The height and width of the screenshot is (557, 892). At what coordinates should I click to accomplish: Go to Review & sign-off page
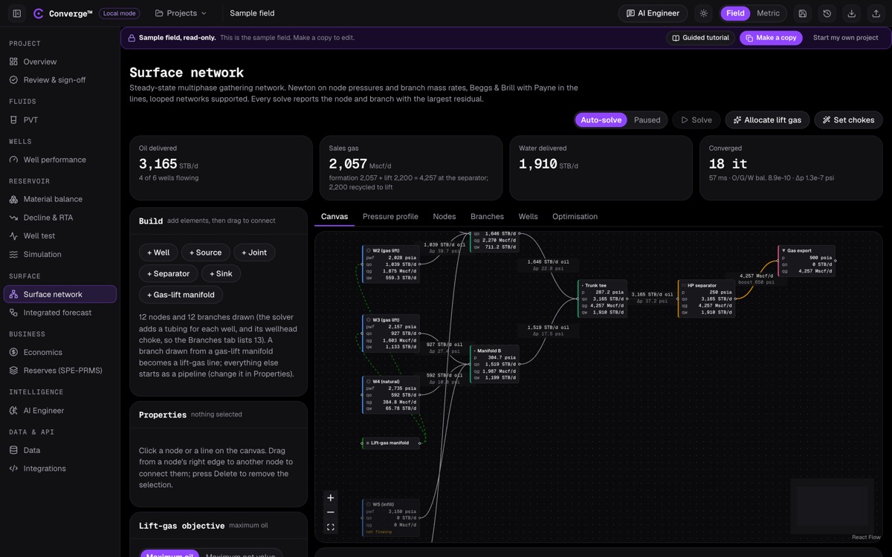[60, 80]
